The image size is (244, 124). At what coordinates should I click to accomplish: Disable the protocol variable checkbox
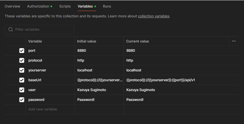22,60
